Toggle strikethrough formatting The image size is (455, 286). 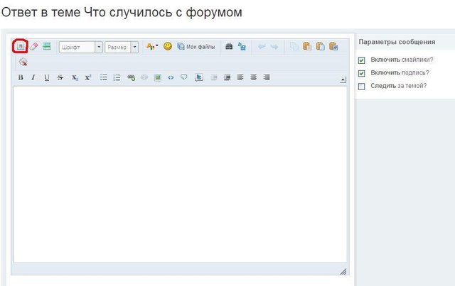(x=60, y=77)
